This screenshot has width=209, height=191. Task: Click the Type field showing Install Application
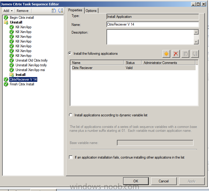(x=153, y=17)
